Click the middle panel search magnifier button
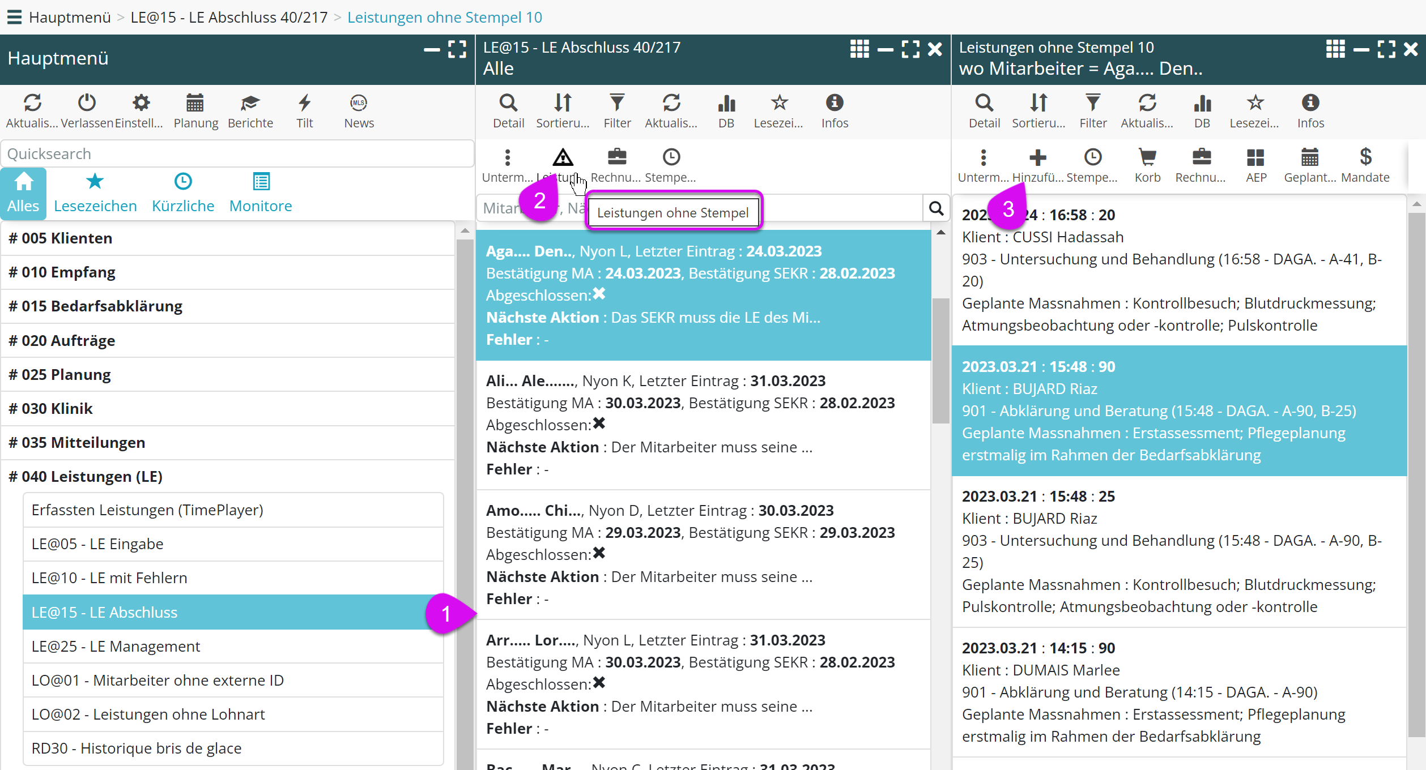This screenshot has width=1426, height=770. click(x=936, y=208)
